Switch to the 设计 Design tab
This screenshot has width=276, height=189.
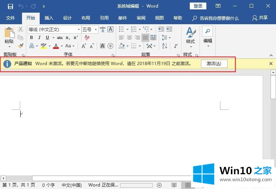[67, 18]
